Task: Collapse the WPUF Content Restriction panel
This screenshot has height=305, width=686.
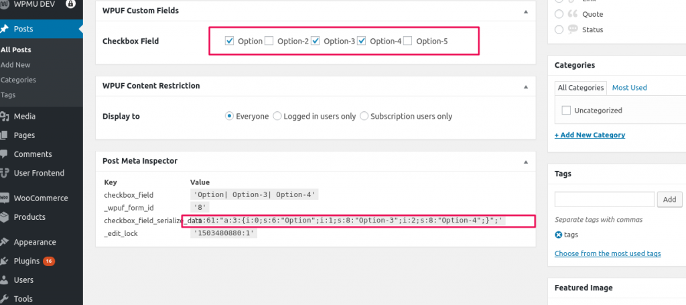Action: (x=526, y=86)
